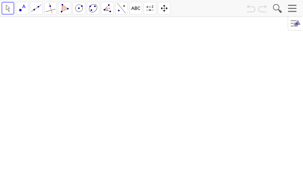Select the Polygon tool
303x180 pixels.
coord(65,8)
